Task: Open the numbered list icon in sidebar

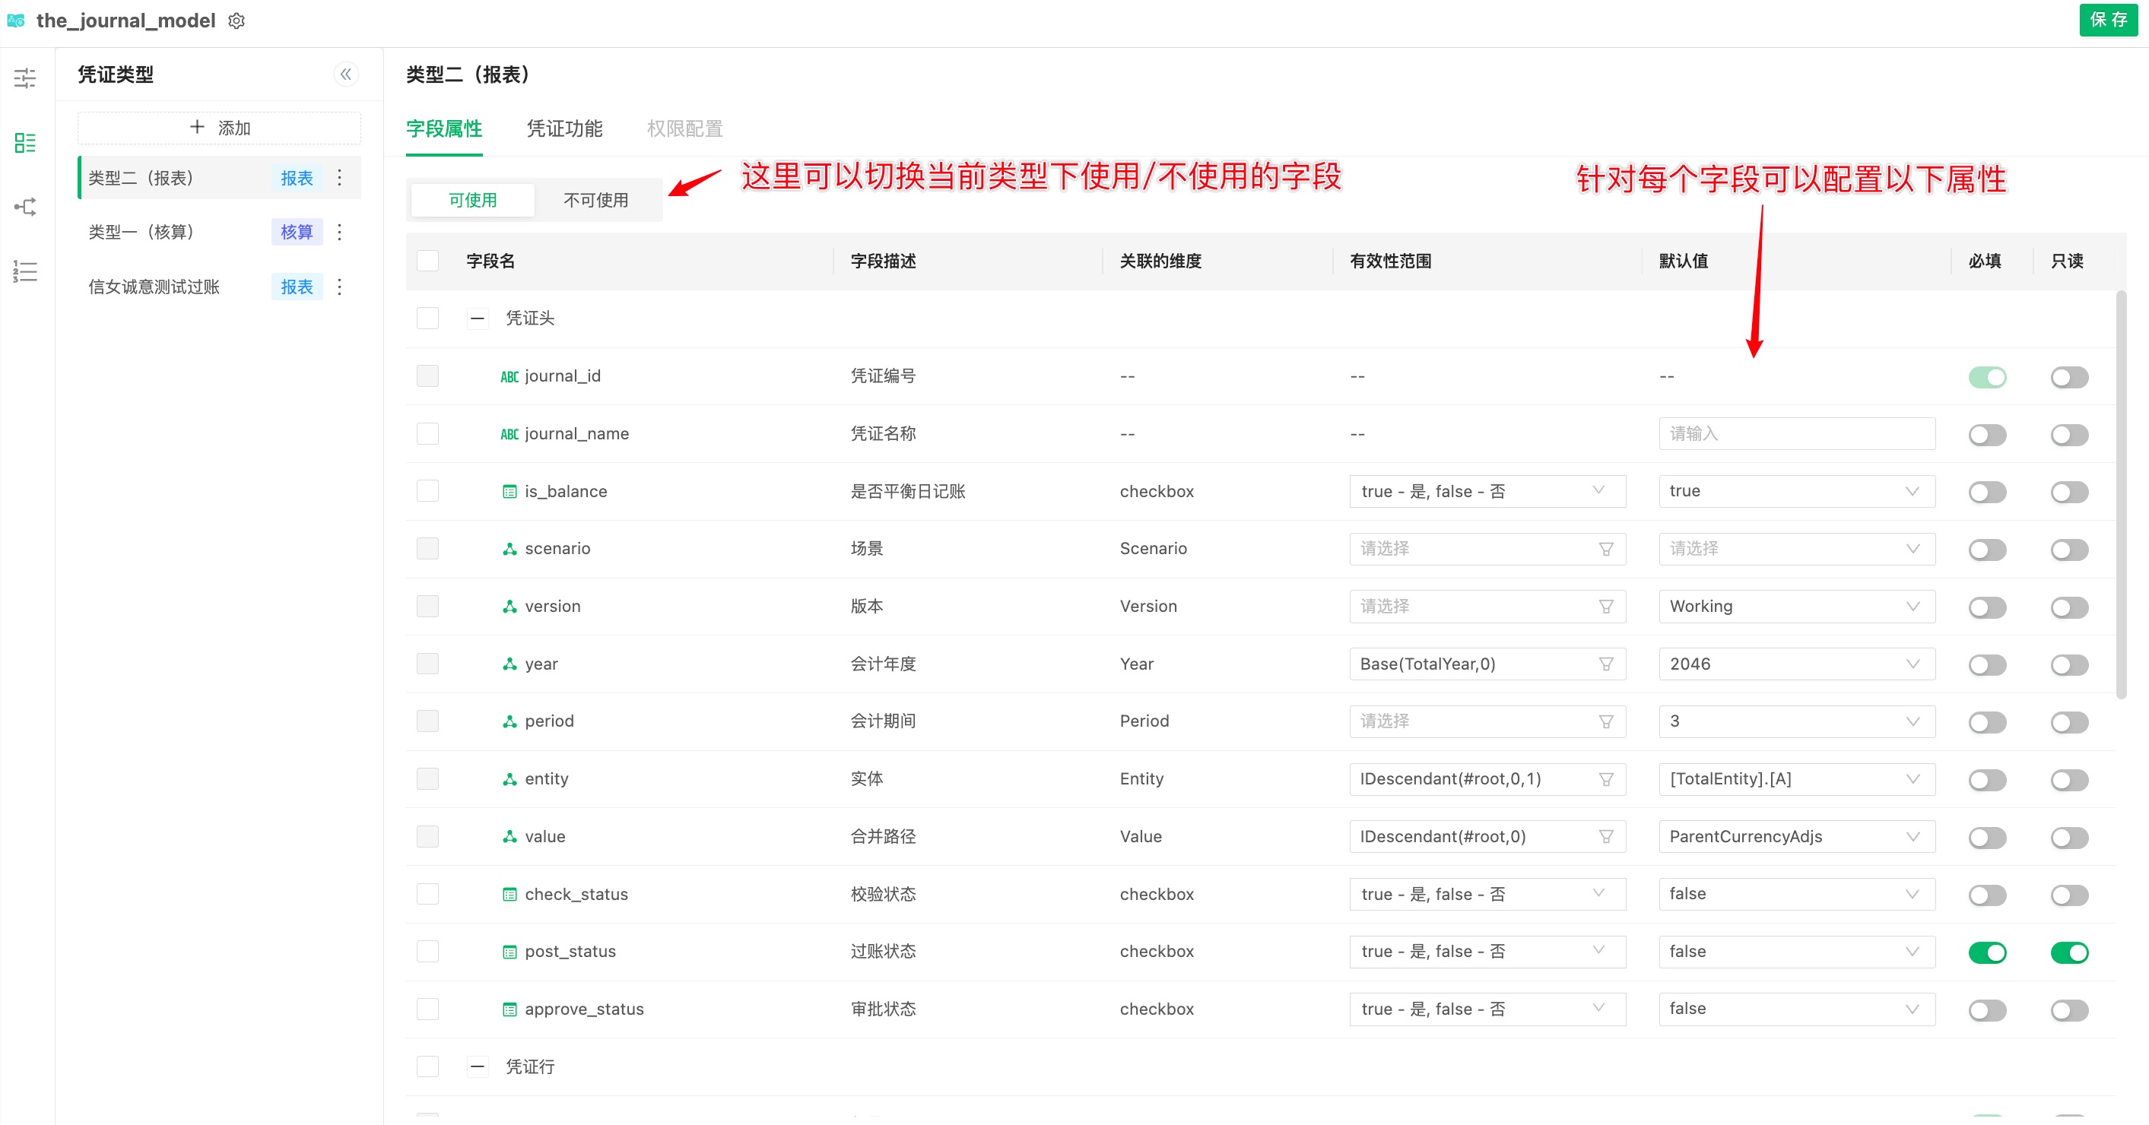Action: pos(25,271)
